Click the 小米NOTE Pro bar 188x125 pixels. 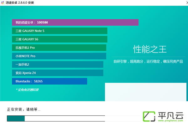pyautogui.click(x=59, y=56)
